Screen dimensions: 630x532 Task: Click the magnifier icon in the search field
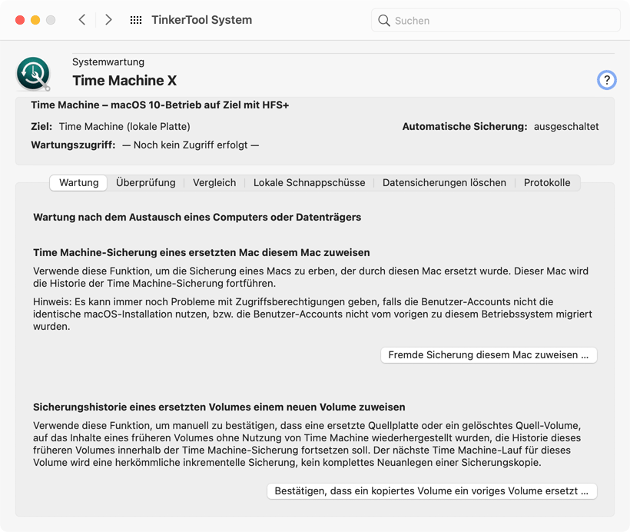click(x=384, y=21)
